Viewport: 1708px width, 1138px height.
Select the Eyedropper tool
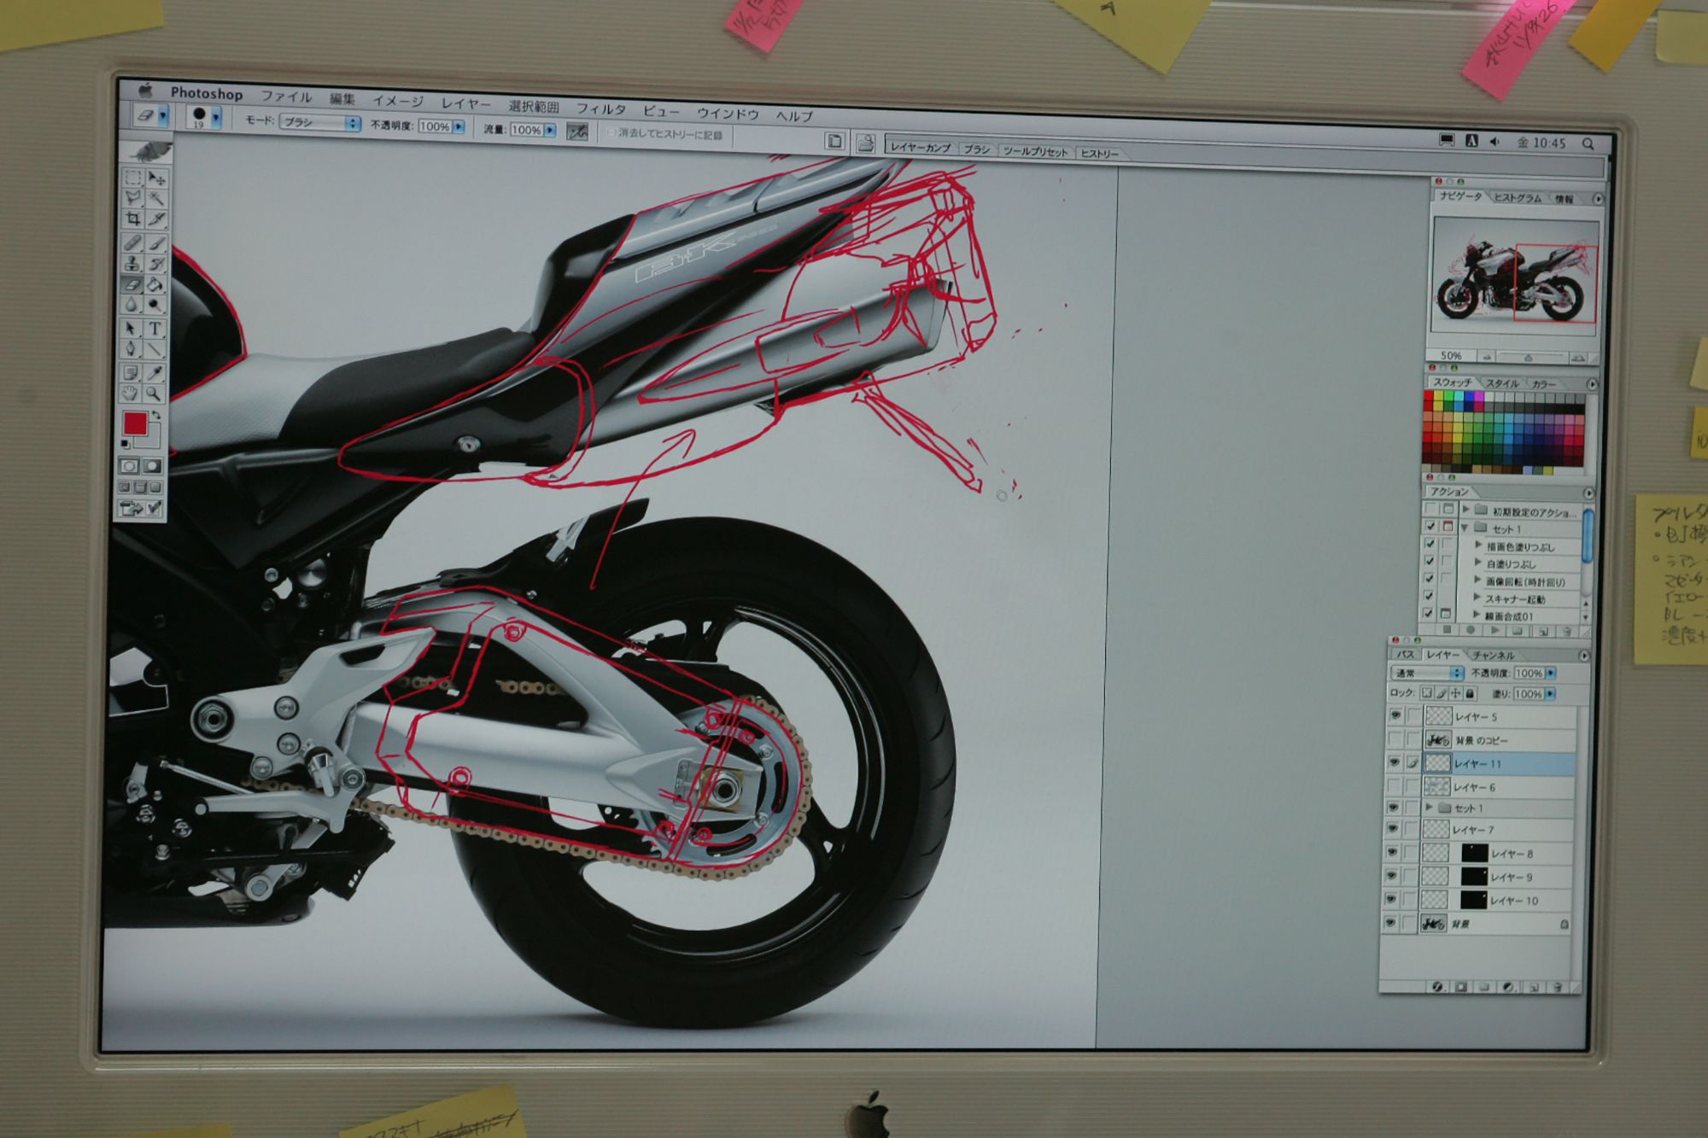(155, 372)
